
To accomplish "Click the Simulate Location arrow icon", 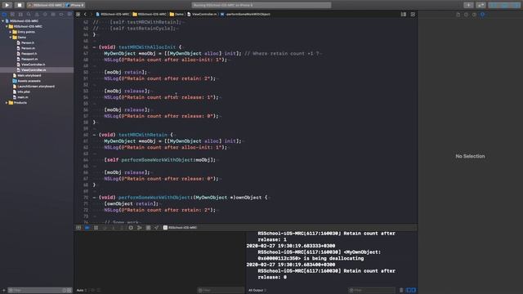I will [157, 228].
